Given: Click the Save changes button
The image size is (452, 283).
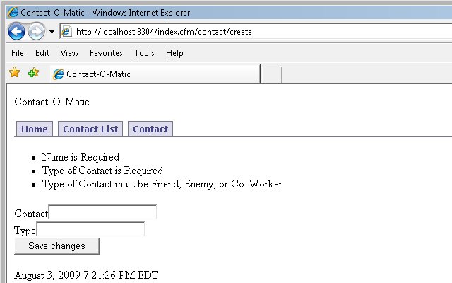Looking at the screenshot, I should (x=56, y=246).
